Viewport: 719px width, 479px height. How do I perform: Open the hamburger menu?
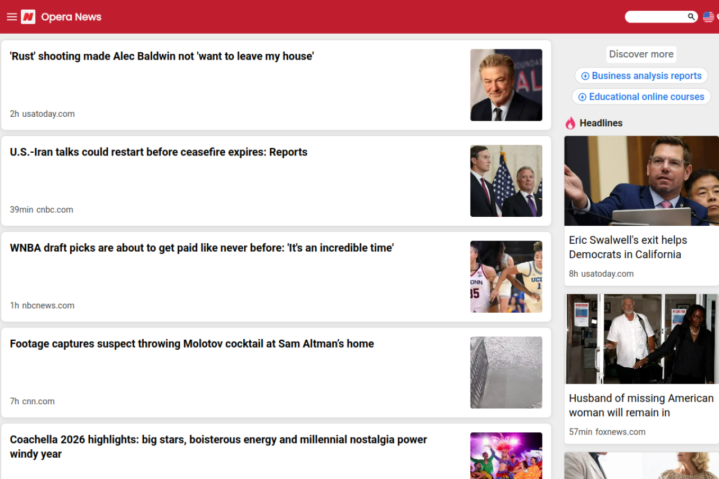[x=12, y=17]
